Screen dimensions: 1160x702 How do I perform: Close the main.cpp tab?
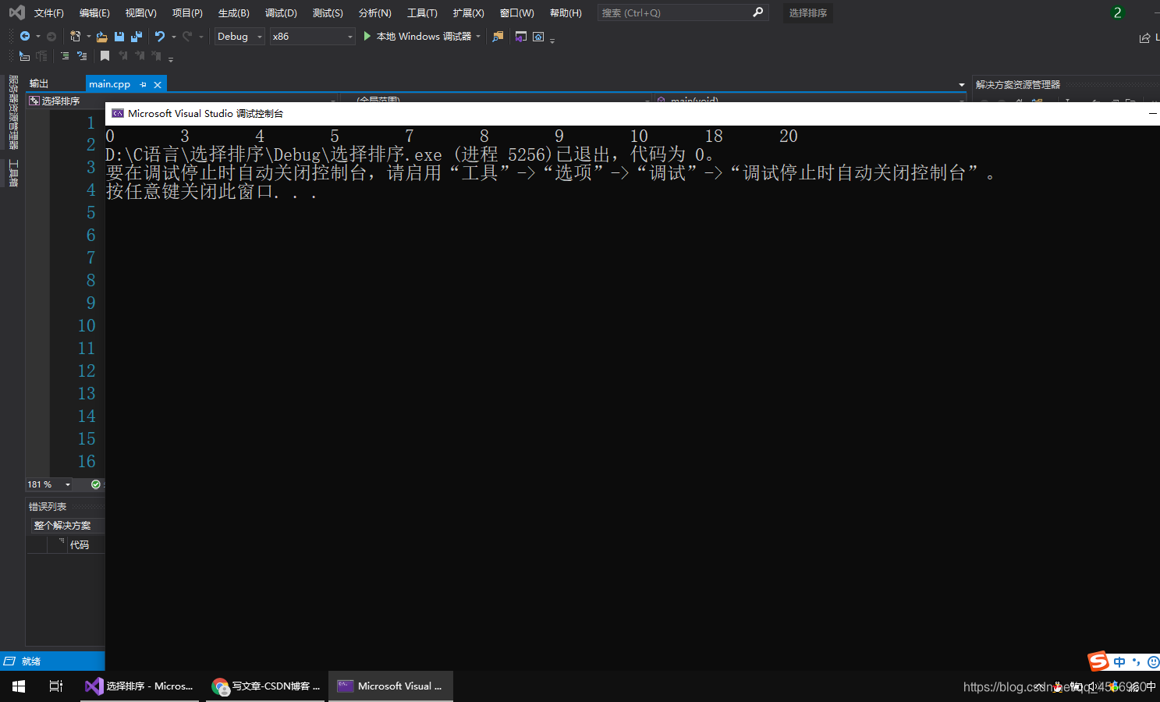(x=158, y=84)
